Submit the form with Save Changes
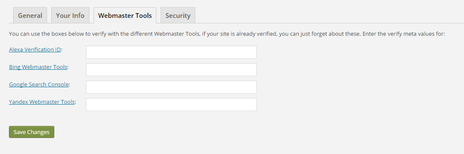The image size is (464, 154). (x=32, y=132)
